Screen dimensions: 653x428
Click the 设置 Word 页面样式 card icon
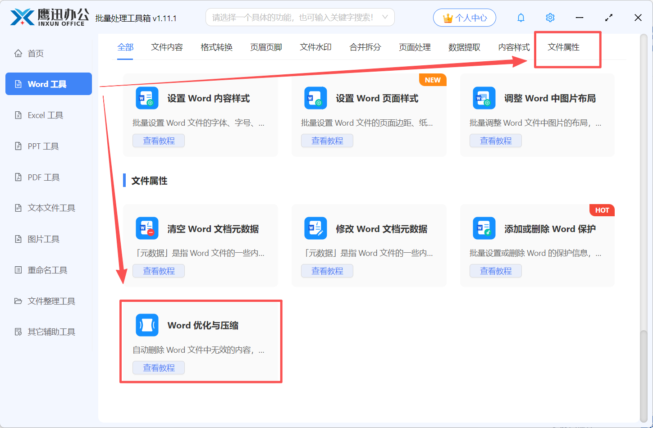(x=315, y=98)
